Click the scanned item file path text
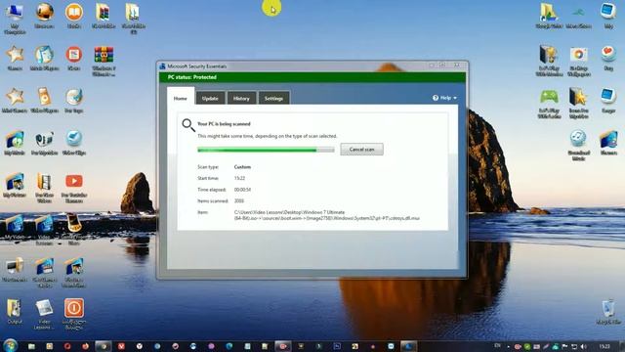Image resolution: width=625 pixels, height=352 pixels. tap(327, 215)
